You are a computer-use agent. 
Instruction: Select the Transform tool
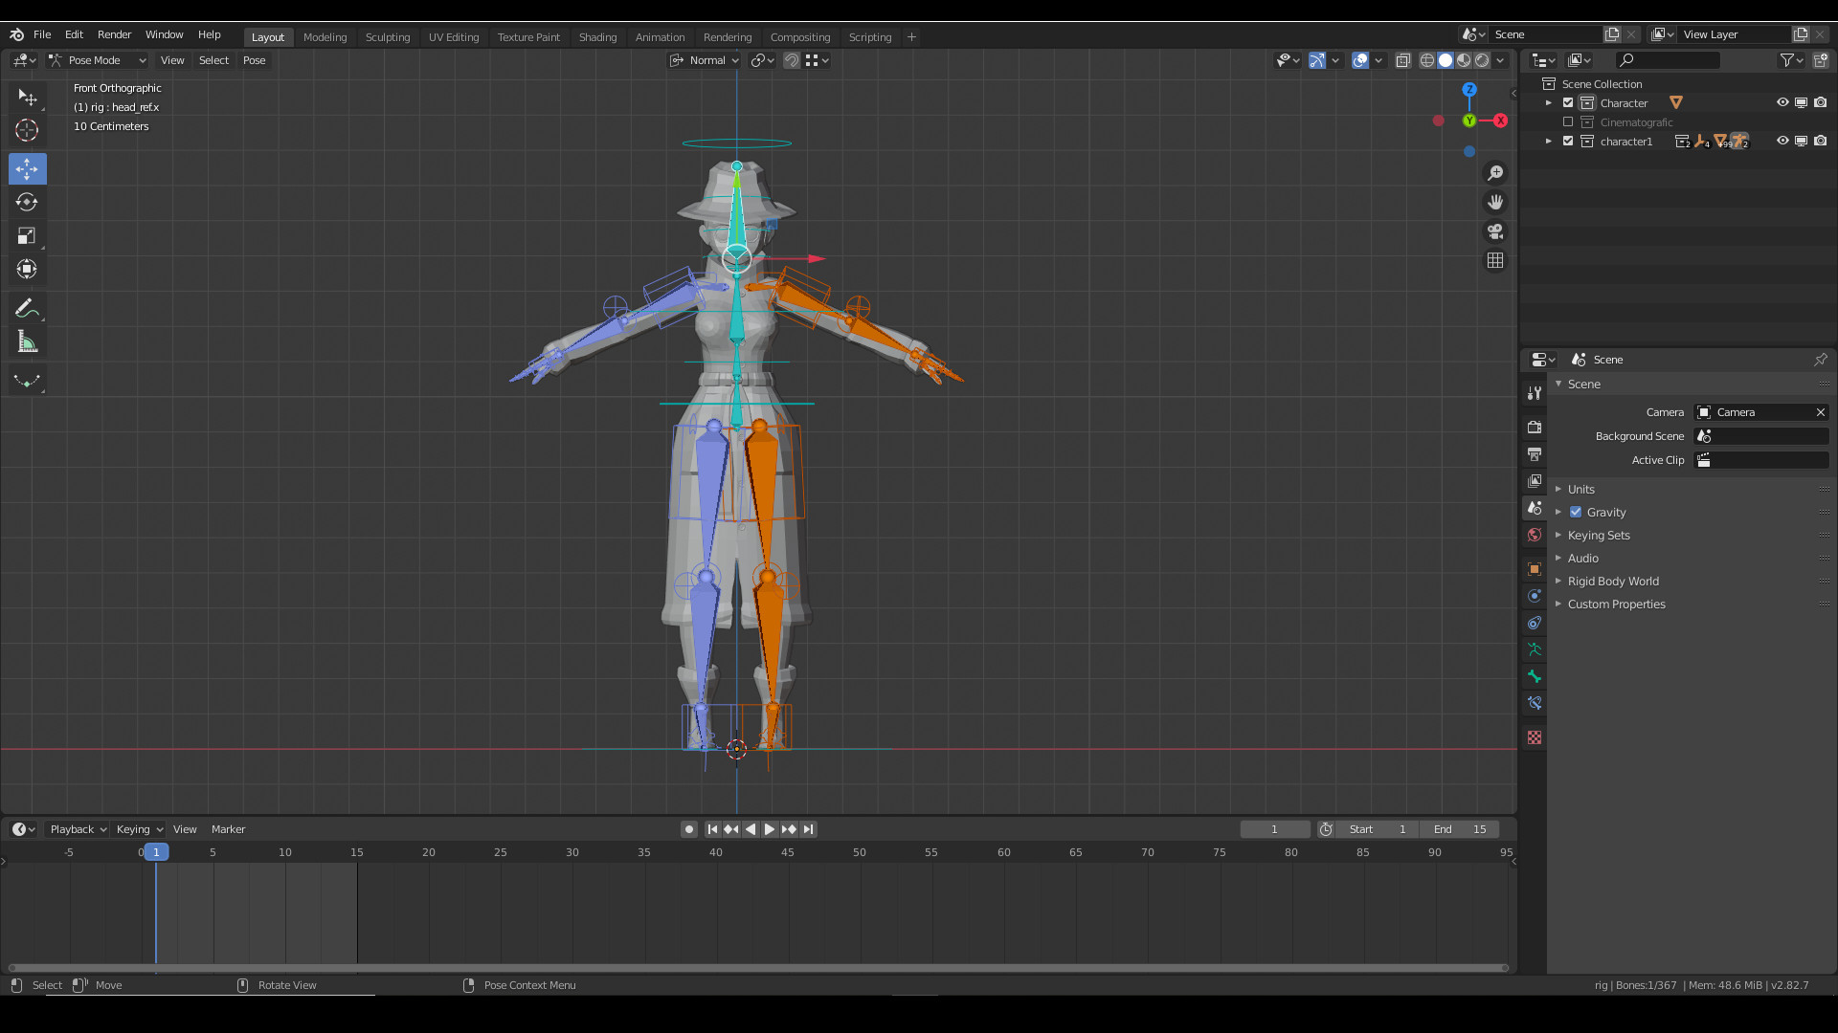point(27,269)
